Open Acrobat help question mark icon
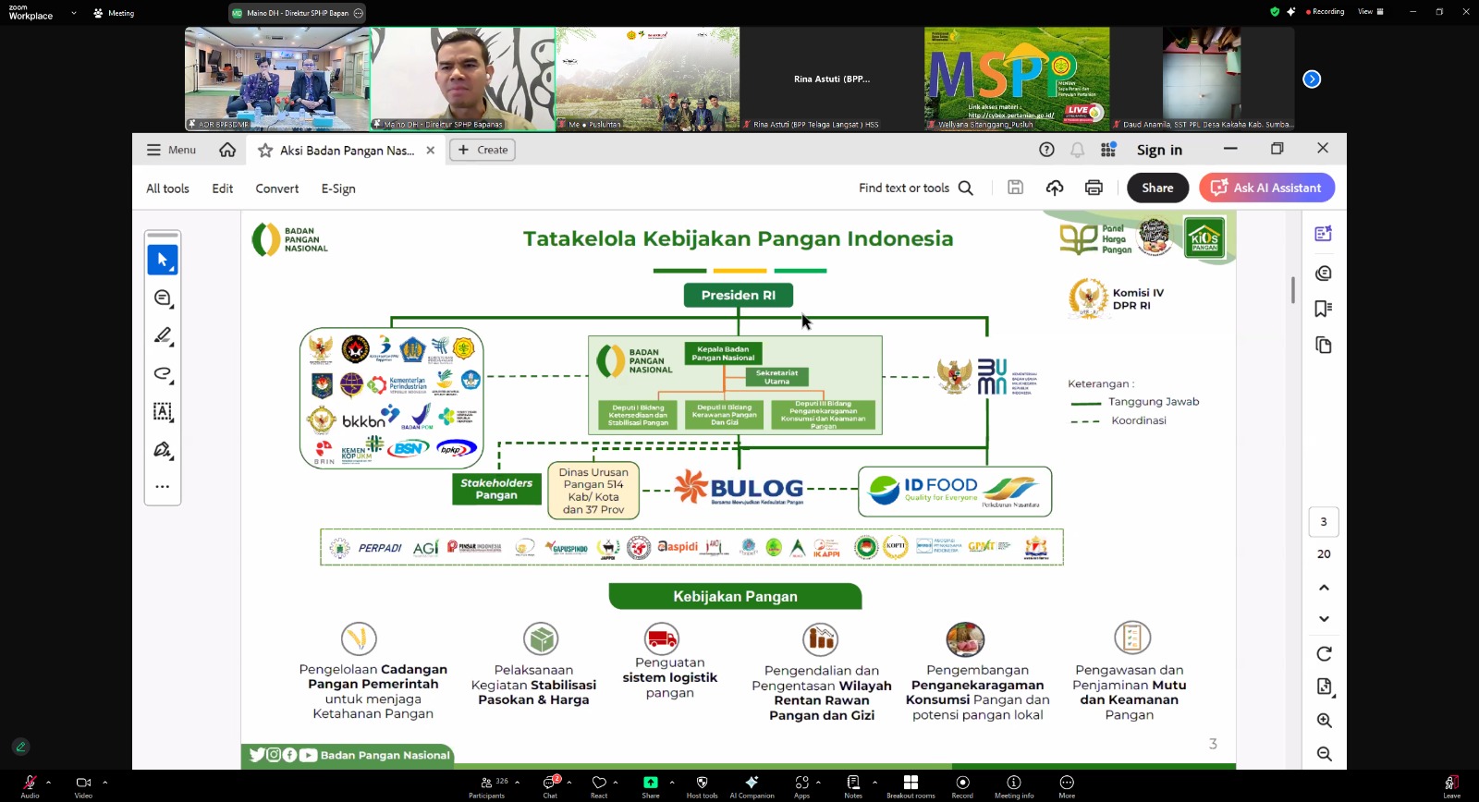This screenshot has width=1479, height=802. pyautogui.click(x=1046, y=150)
